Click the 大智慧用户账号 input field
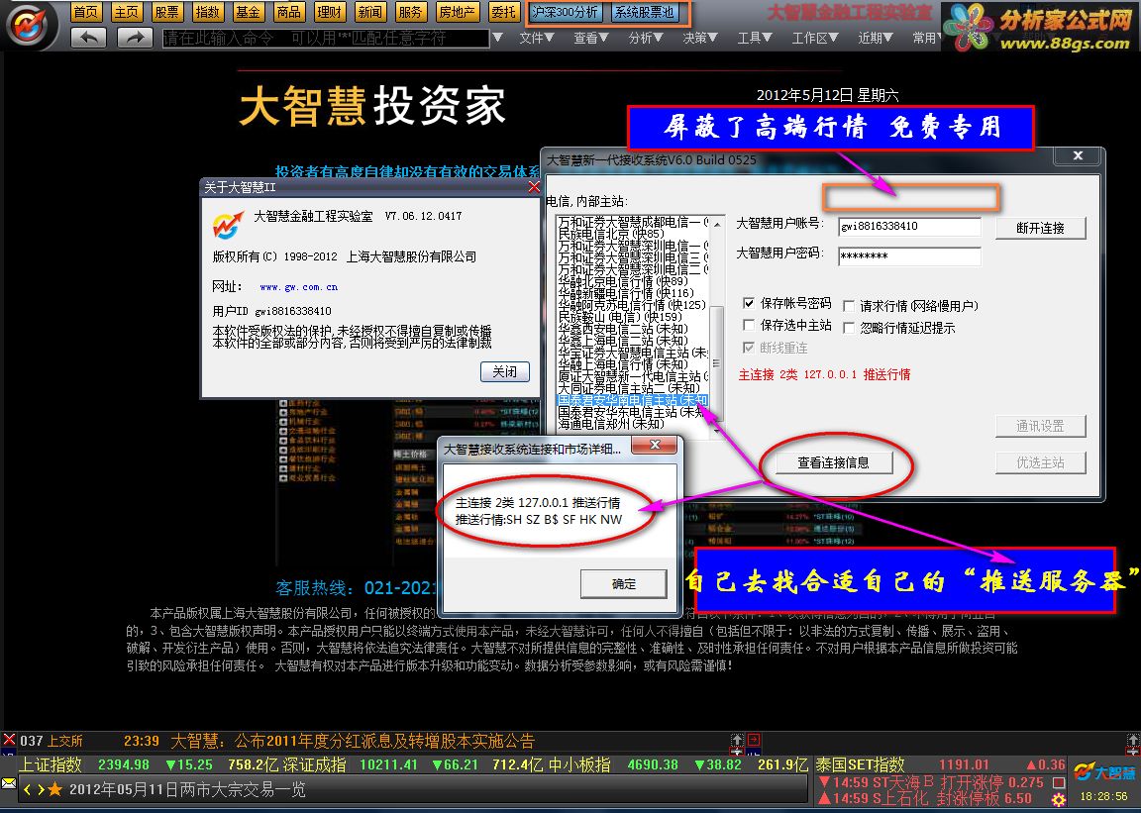 (x=909, y=227)
